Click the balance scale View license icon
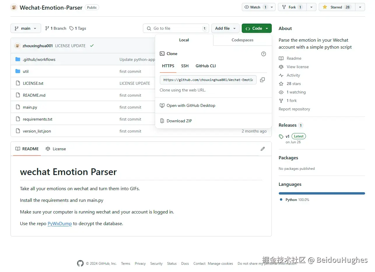 click(x=281, y=67)
